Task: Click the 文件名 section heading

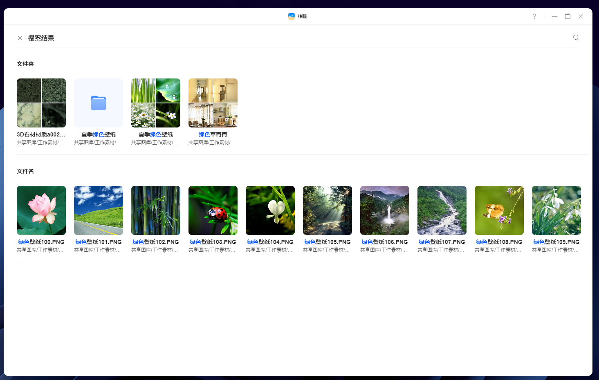Action: click(x=25, y=171)
